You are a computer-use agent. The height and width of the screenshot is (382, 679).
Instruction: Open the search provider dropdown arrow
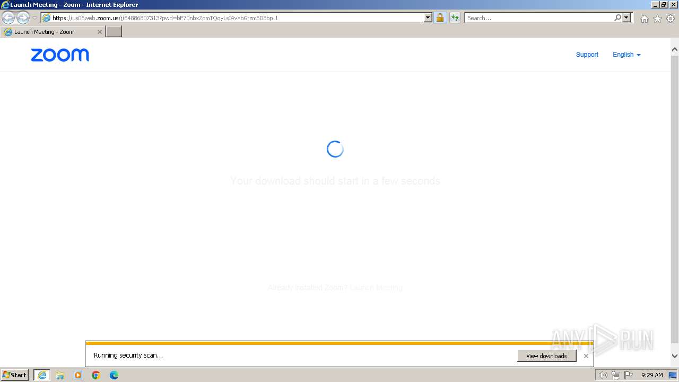click(x=626, y=18)
